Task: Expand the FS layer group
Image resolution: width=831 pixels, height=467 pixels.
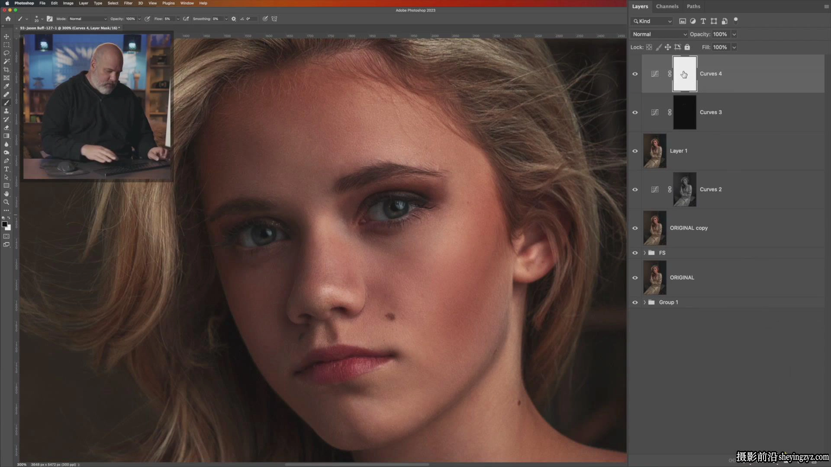Action: pyautogui.click(x=644, y=253)
